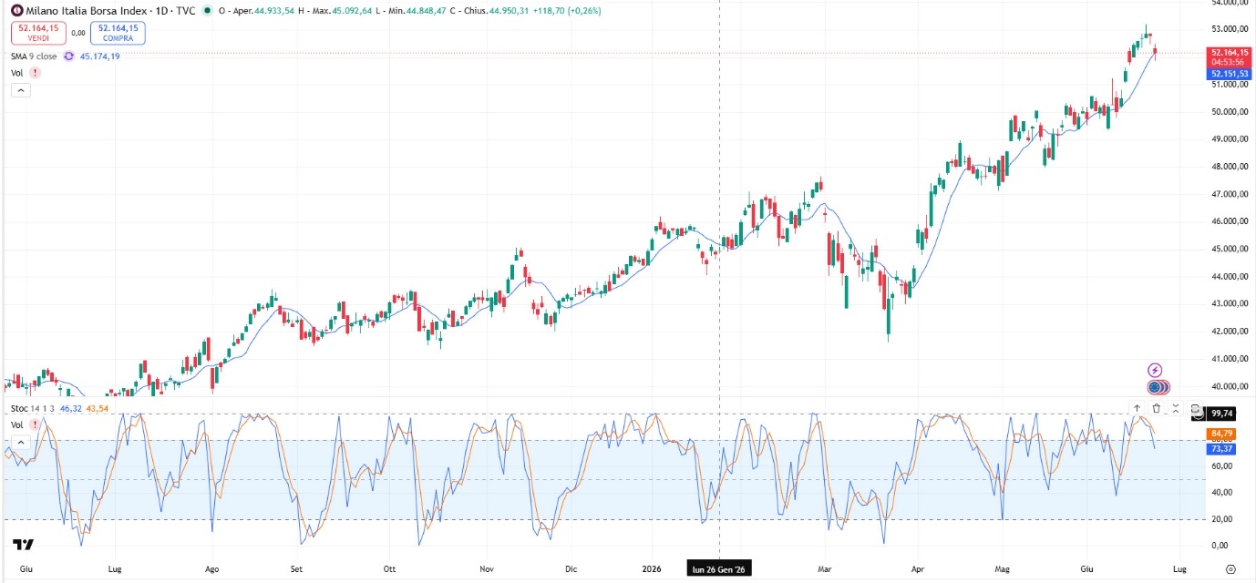Click the blue COMPRA buy button
Screen dimensions: 1256x583
coord(118,33)
